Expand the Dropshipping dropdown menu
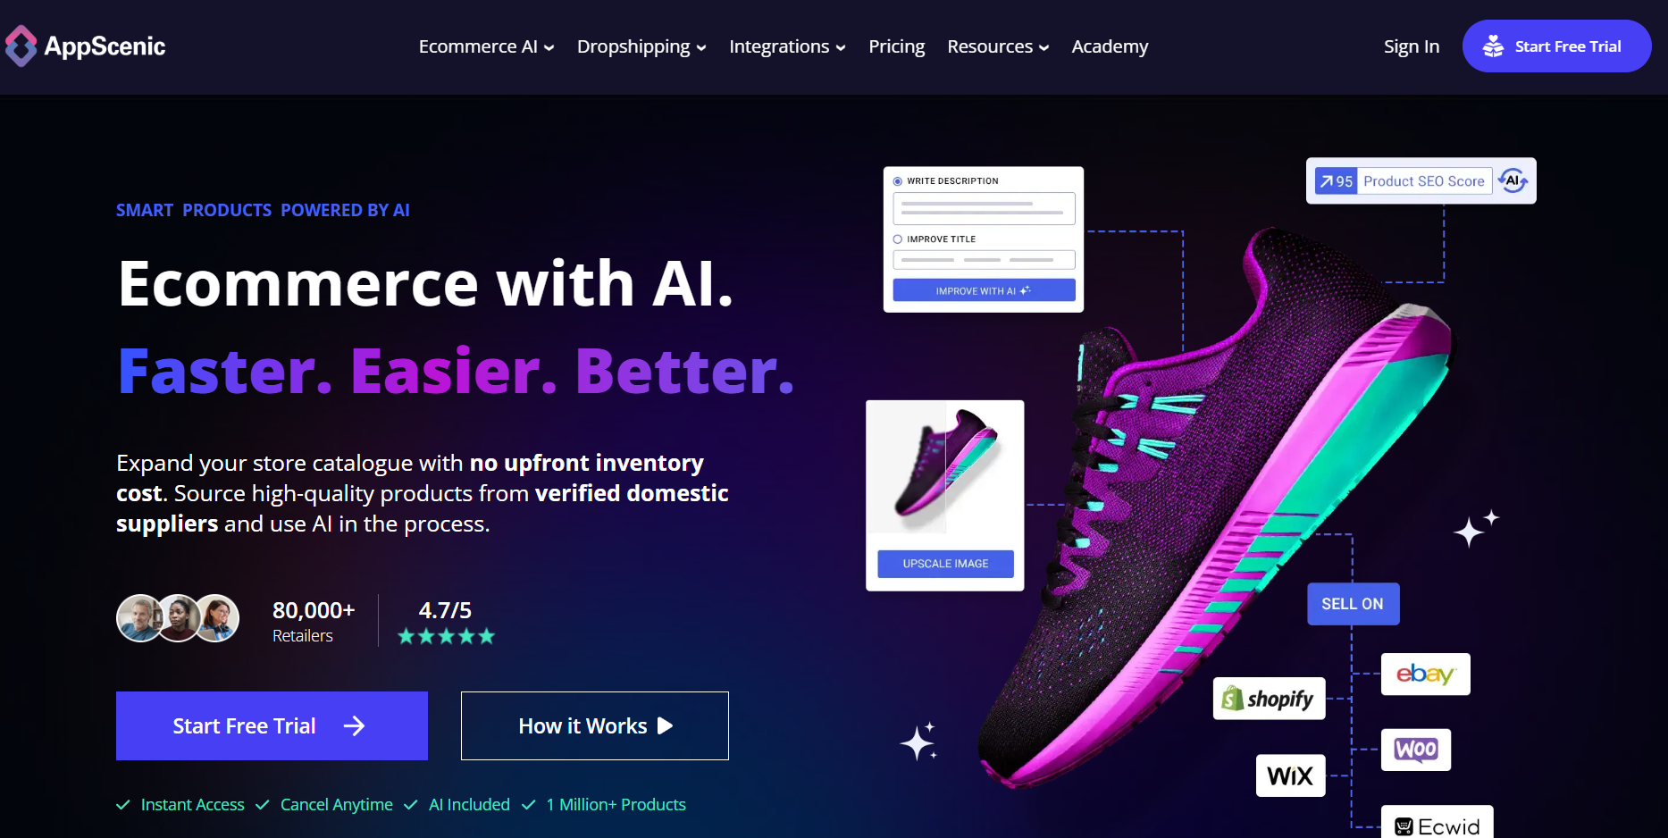The width and height of the screenshot is (1668, 838). (x=641, y=46)
